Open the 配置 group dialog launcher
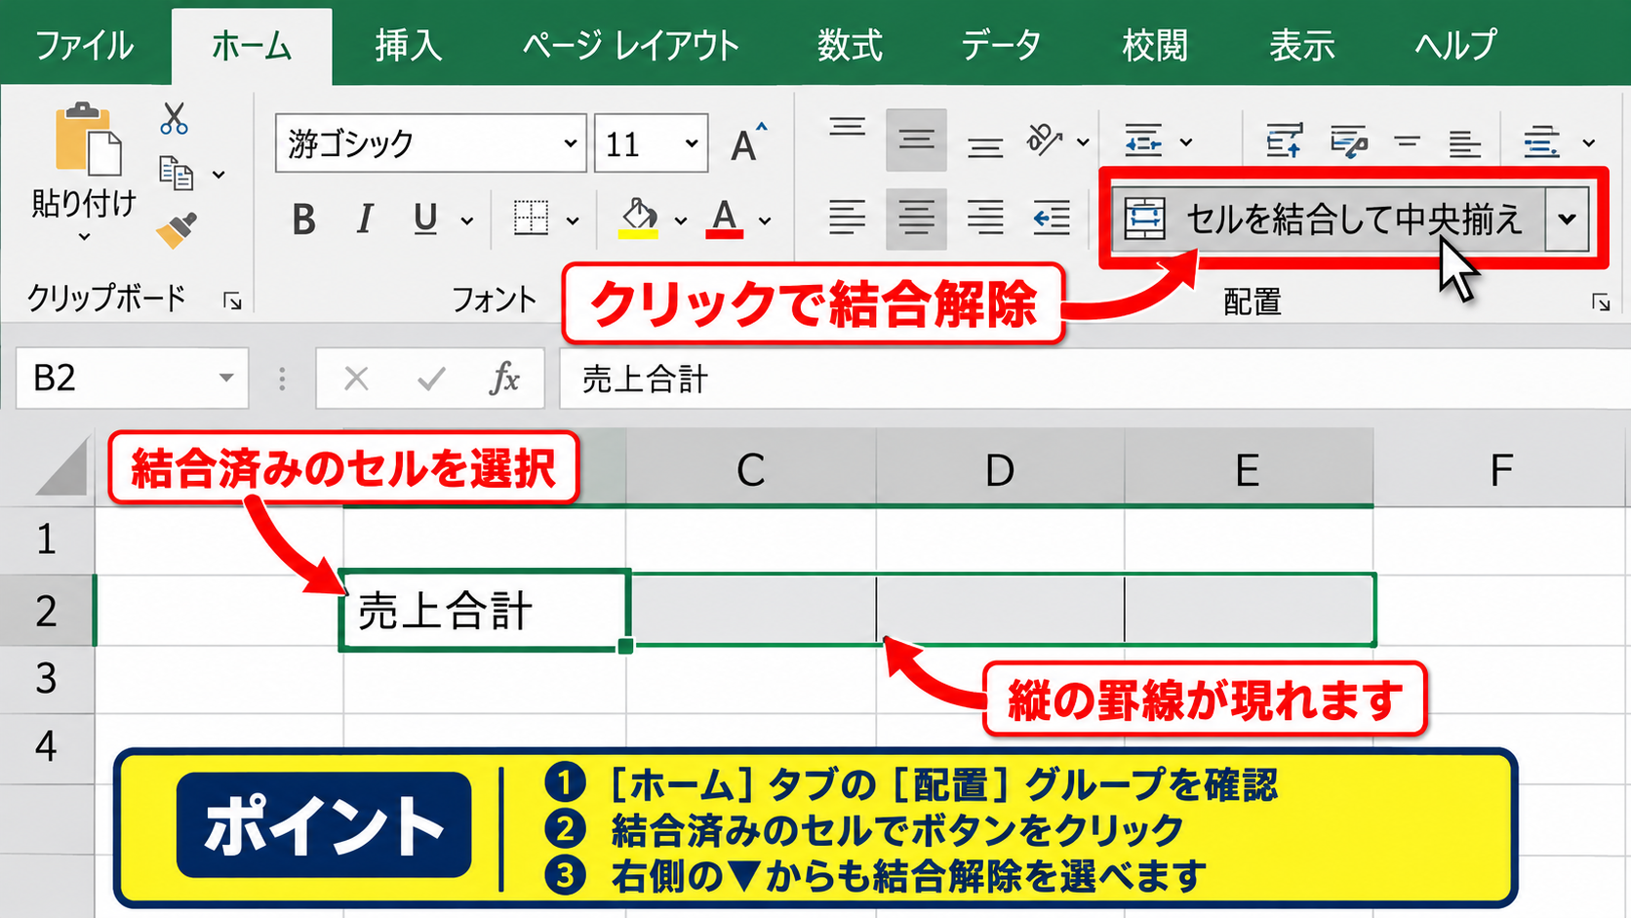1631x918 pixels. tap(1601, 302)
